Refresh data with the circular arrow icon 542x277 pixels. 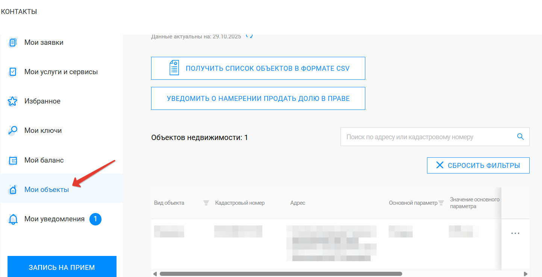point(249,36)
